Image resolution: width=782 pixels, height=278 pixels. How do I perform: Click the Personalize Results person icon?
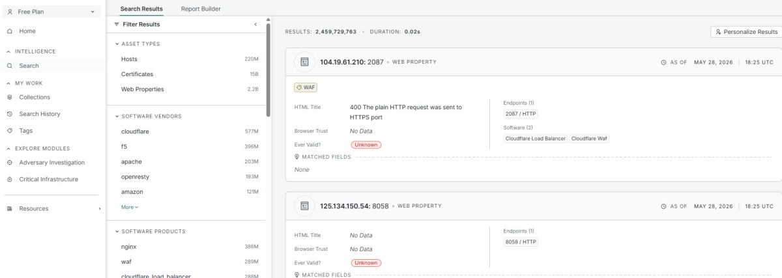718,31
